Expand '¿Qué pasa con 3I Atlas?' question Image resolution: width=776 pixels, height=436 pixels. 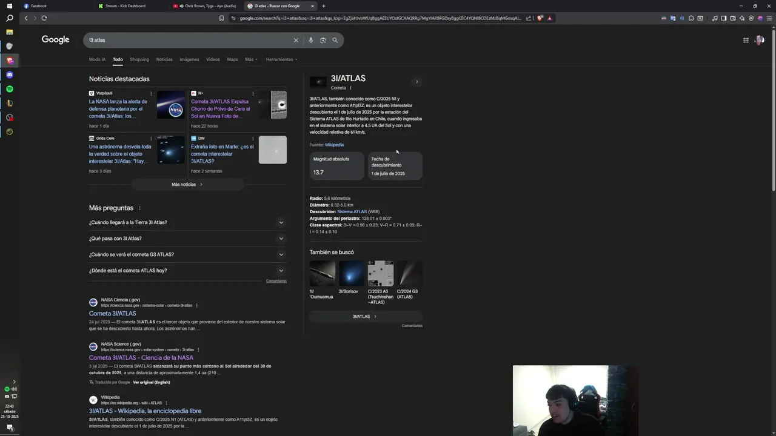click(x=187, y=239)
